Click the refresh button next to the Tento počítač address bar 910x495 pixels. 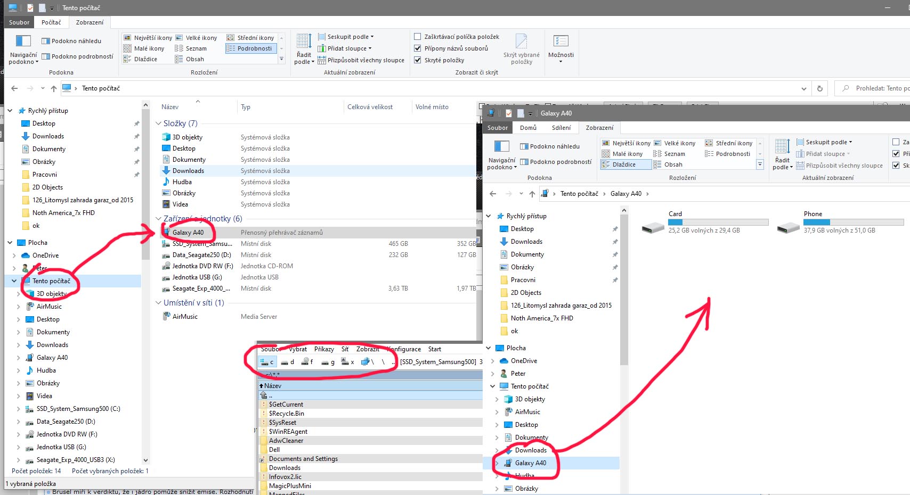pyautogui.click(x=819, y=88)
